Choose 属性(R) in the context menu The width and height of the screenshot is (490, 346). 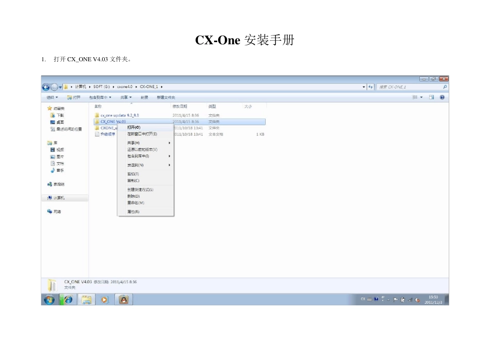[x=145, y=212]
